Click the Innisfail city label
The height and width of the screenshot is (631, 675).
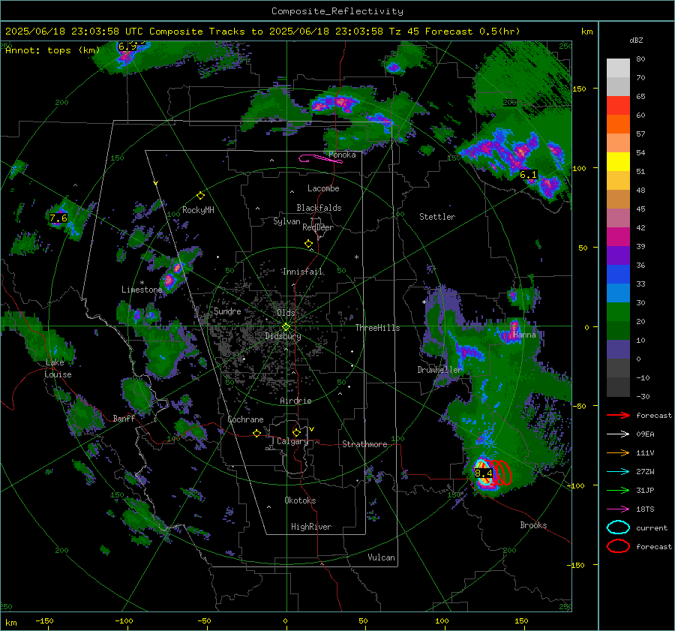(303, 272)
